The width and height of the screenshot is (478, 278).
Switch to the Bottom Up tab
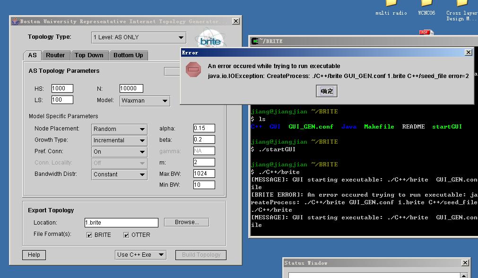click(x=128, y=55)
